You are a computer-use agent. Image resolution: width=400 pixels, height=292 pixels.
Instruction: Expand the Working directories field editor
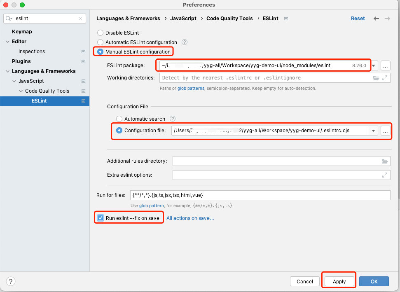pos(385,78)
